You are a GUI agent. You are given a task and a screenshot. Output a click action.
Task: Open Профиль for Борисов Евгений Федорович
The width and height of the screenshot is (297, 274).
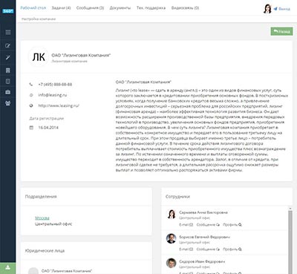[x=232, y=249]
